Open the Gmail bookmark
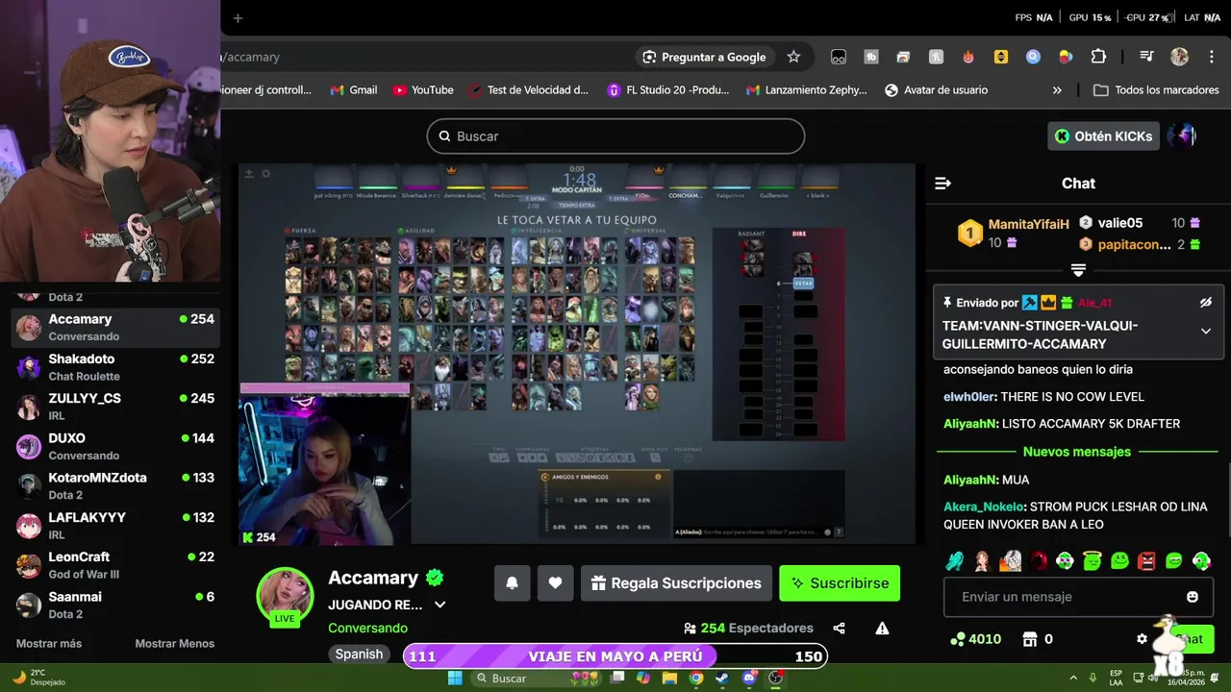 pos(353,90)
